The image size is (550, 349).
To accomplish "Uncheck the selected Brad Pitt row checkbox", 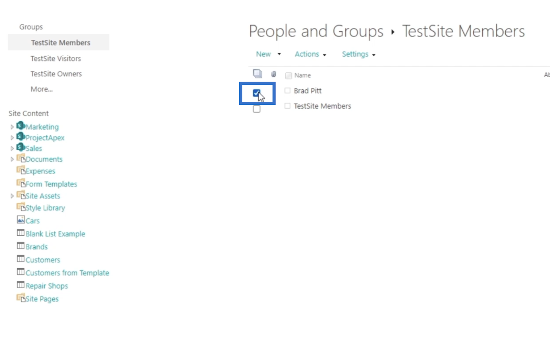I will [x=256, y=93].
